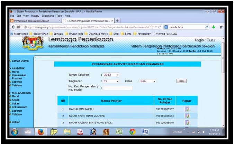
Task: Open Papar icon for Danial Bin Razali
Action: coord(187,109)
